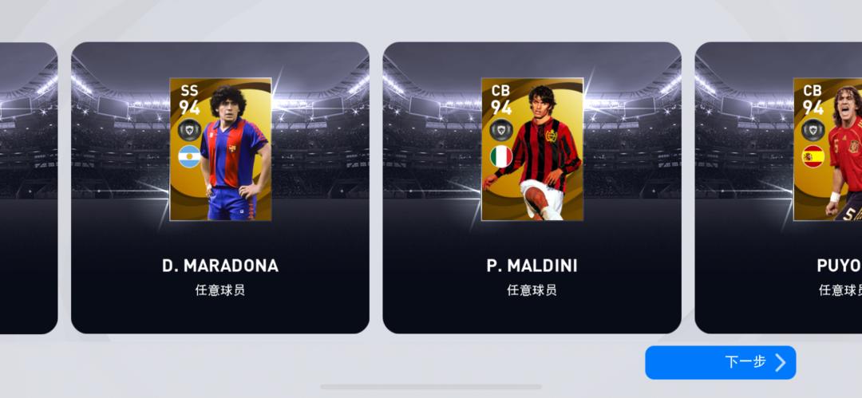Click the badge emblem on Maldini's card

501,130
